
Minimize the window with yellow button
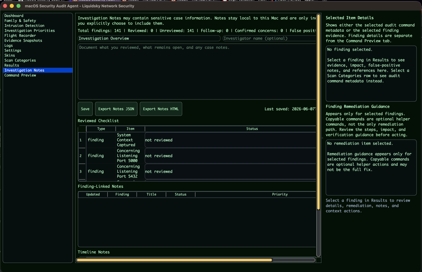[12, 6]
